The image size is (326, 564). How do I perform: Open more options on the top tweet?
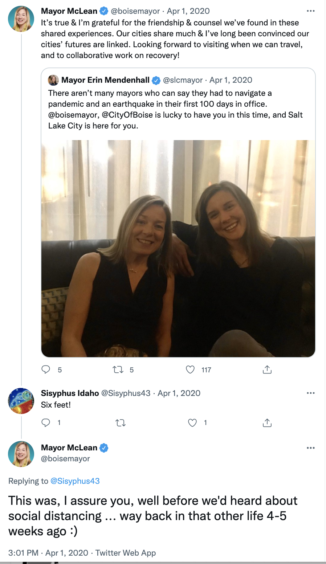311,11
